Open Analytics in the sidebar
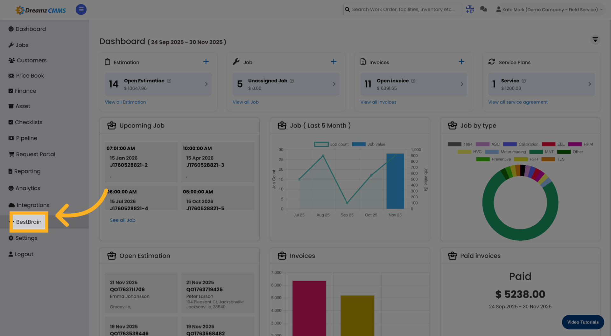 point(24,188)
